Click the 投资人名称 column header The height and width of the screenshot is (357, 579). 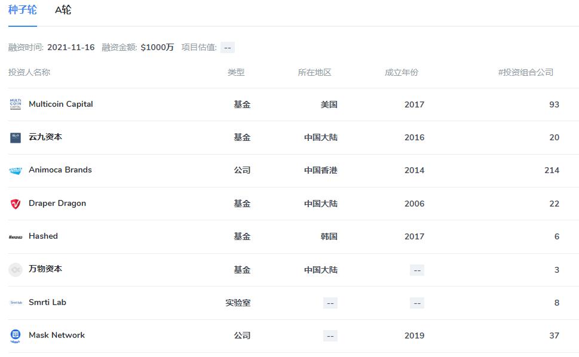coord(29,72)
